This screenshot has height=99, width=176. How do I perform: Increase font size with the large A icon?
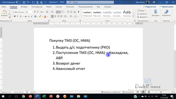point(35,12)
